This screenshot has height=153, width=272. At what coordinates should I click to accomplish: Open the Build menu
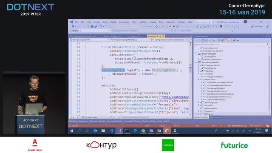click(x=105, y=22)
